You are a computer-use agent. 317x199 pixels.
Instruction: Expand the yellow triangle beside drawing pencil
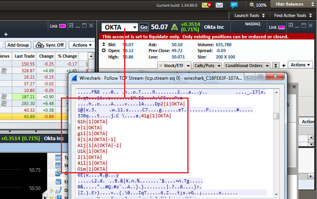[52, 191]
